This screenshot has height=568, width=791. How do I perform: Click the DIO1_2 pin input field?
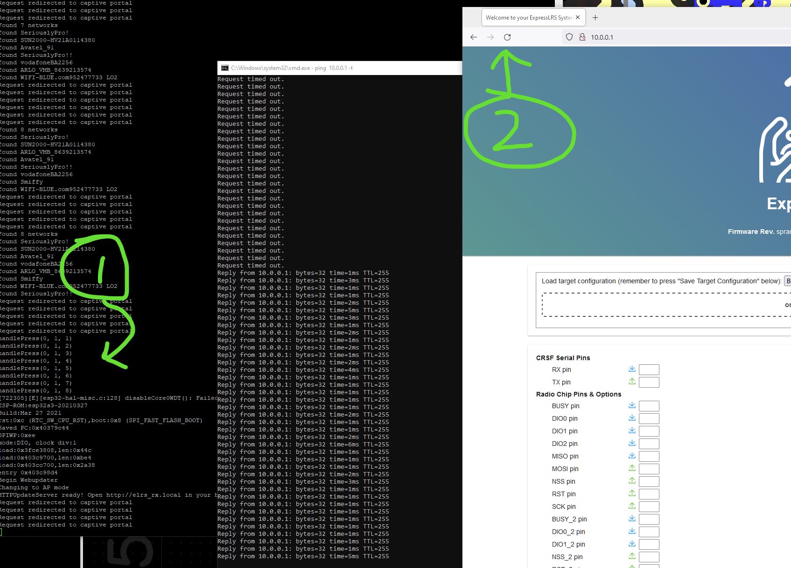[x=649, y=544]
